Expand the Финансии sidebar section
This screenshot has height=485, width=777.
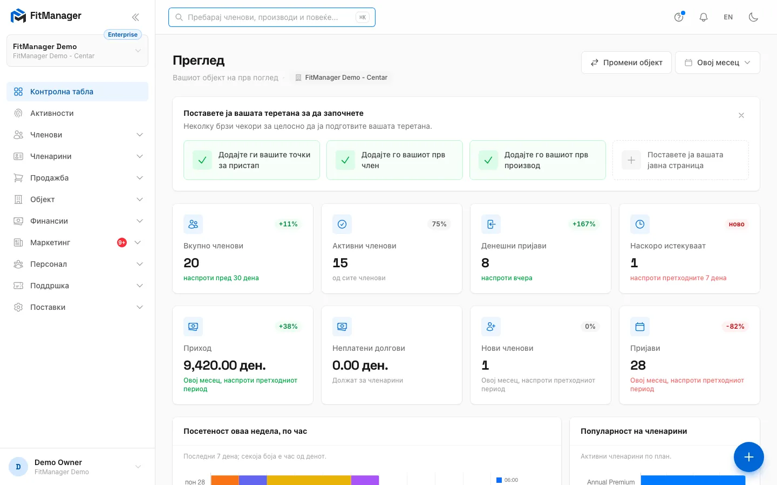[78, 221]
